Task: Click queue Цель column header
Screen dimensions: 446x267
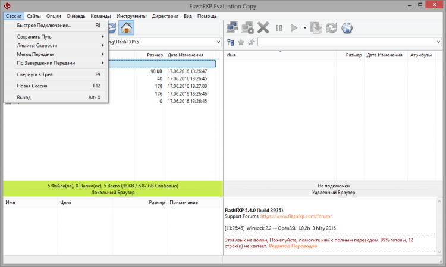Action: [x=85, y=202]
